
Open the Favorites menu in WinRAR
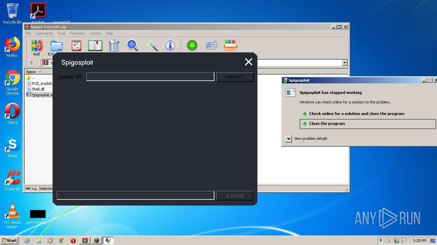tap(77, 33)
